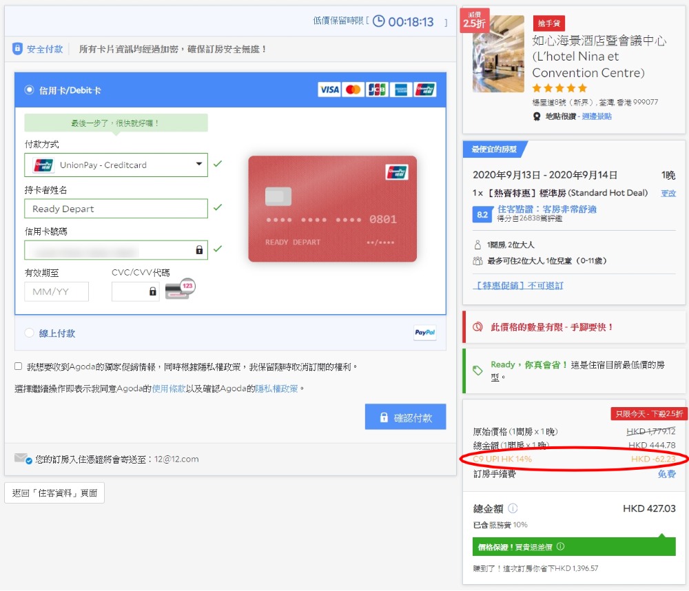Click the hotel thumbnail photo

498,54
